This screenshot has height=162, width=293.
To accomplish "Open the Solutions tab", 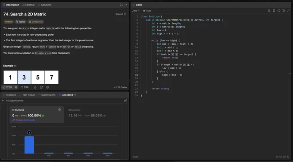I will click(45, 5).
